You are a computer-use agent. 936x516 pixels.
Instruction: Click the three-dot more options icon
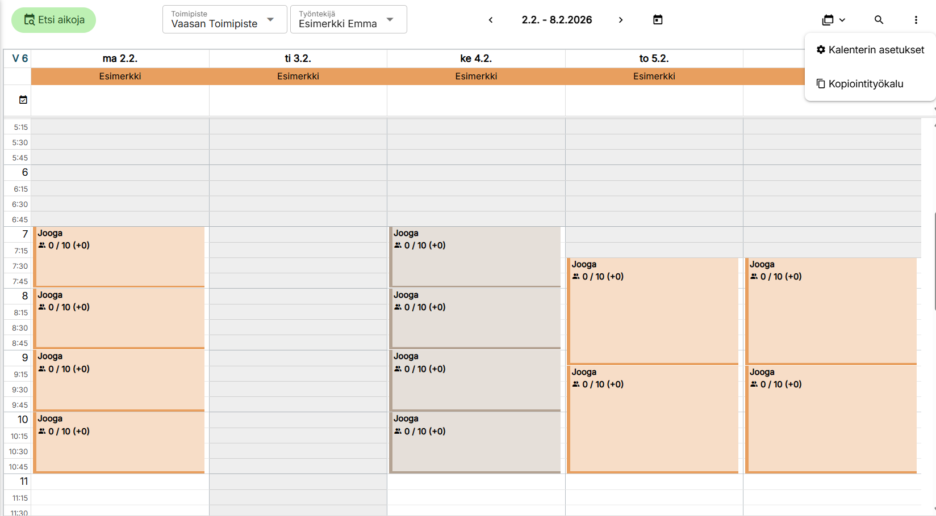[916, 20]
